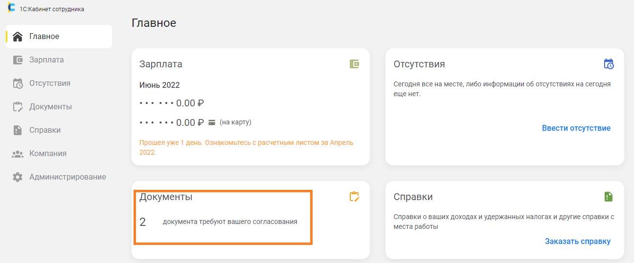This screenshot has width=634, height=263.
Task: Click the Документы card heading
Action: (x=166, y=197)
